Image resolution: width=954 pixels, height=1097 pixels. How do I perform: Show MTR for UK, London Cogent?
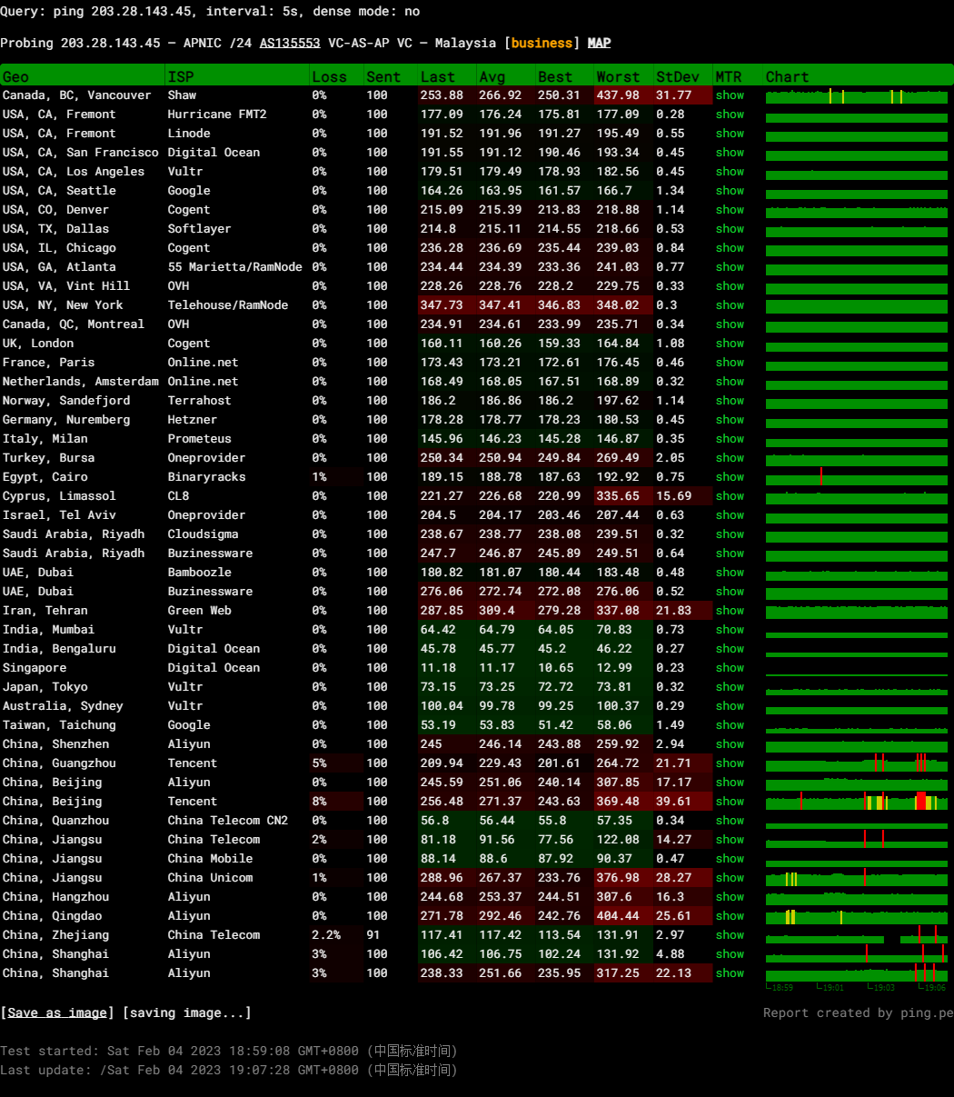[x=729, y=344]
